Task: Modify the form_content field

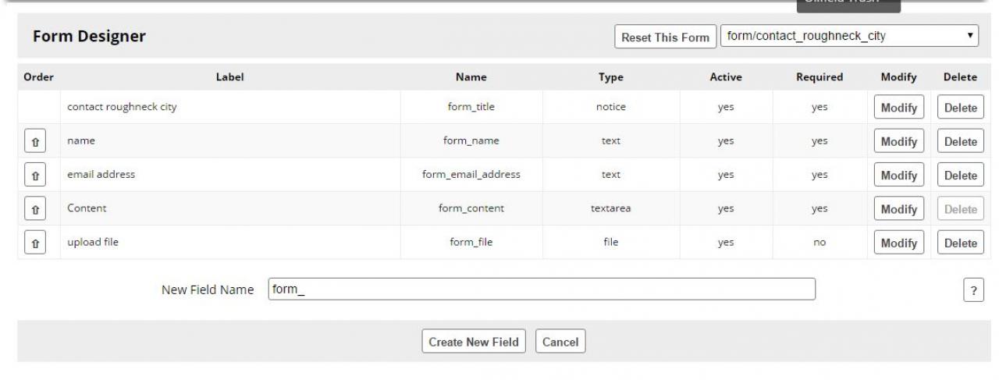Action: coord(898,209)
